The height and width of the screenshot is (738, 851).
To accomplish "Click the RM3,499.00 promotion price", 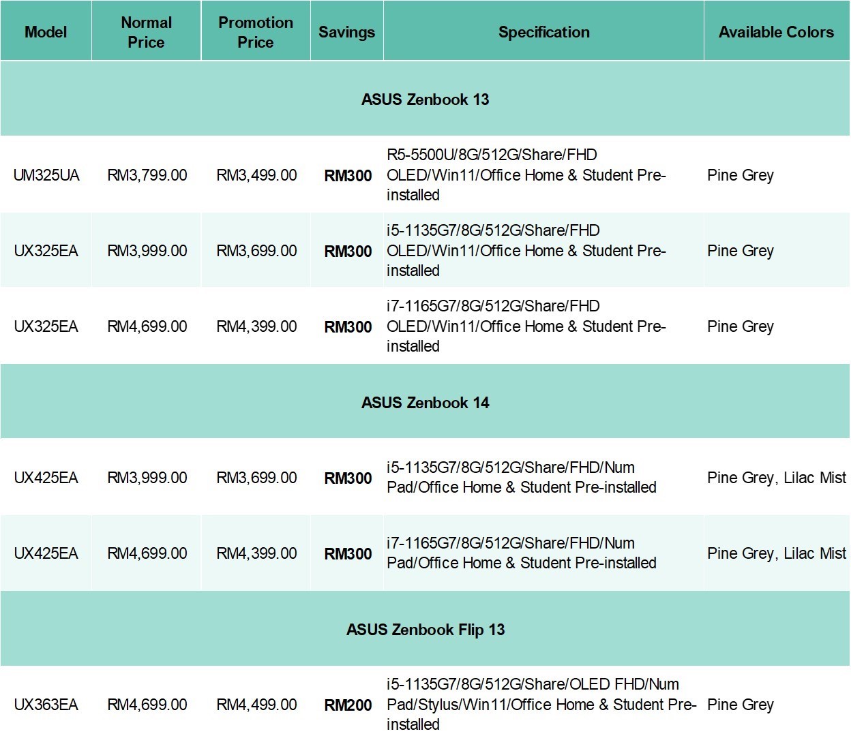I will click(256, 175).
